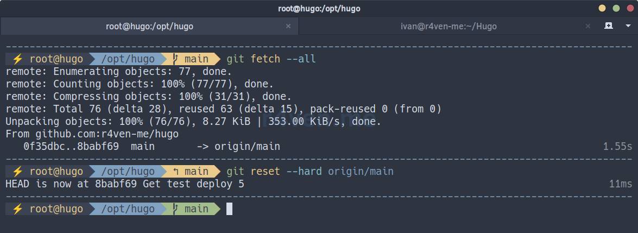Place cursor at the blinking block cursor
The image size is (638, 233).
click(x=229, y=209)
